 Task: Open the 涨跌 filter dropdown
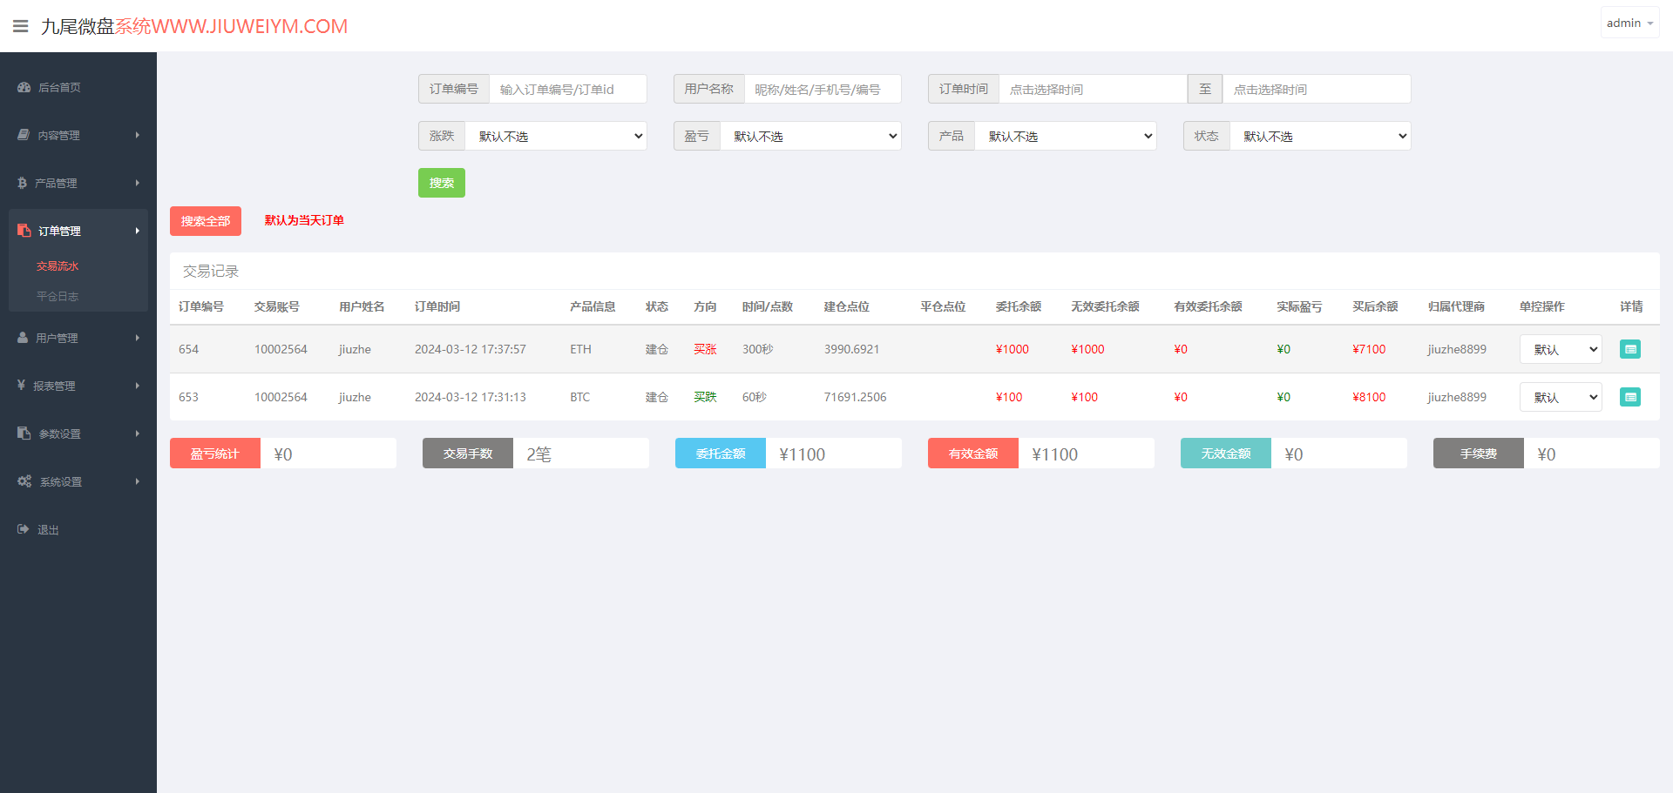tap(556, 136)
